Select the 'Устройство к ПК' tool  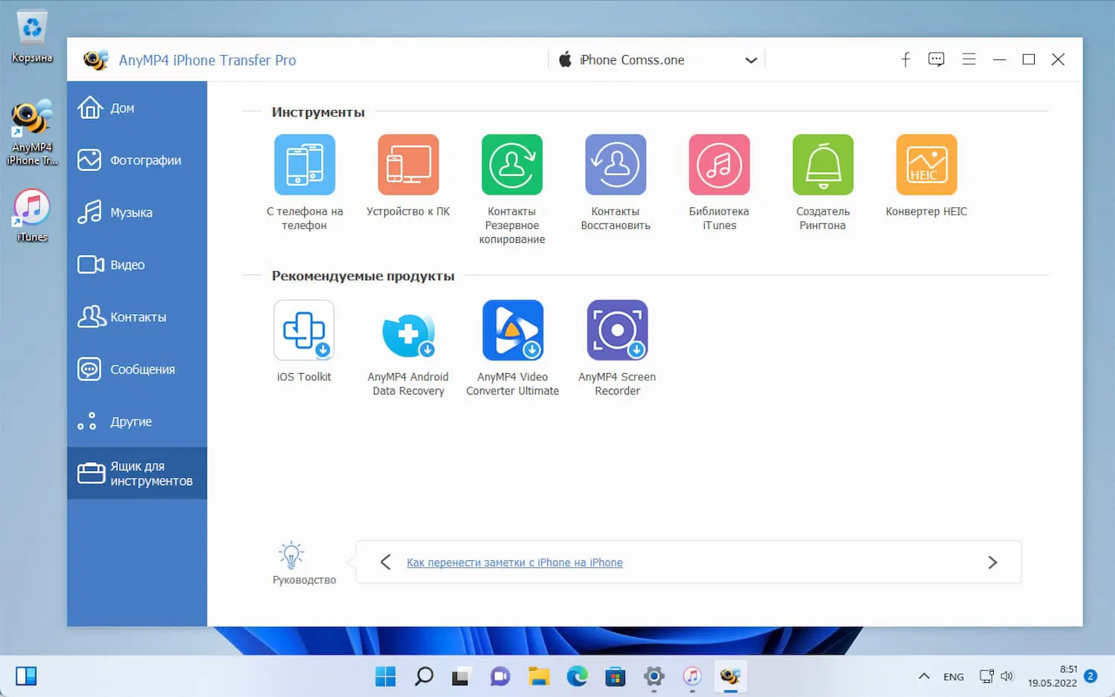point(407,164)
